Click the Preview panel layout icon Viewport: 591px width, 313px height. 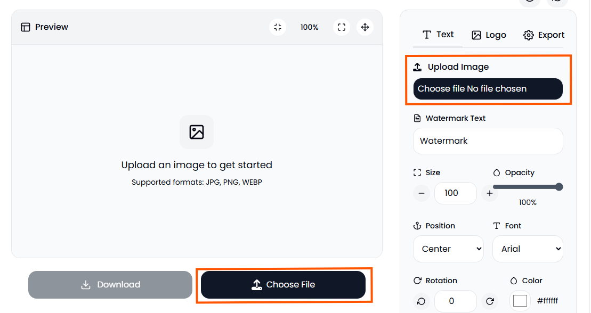pyautogui.click(x=26, y=27)
